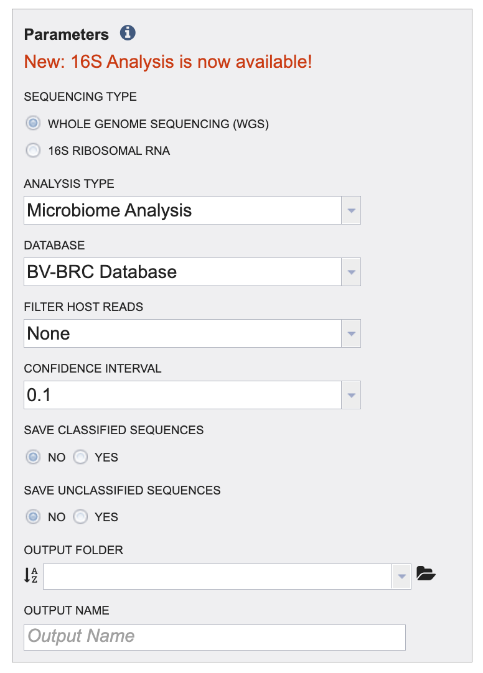
Task: Click the ANALYSIS TYPE label
Action: 69,183
